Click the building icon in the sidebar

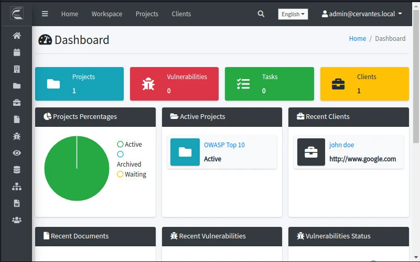click(x=17, y=69)
